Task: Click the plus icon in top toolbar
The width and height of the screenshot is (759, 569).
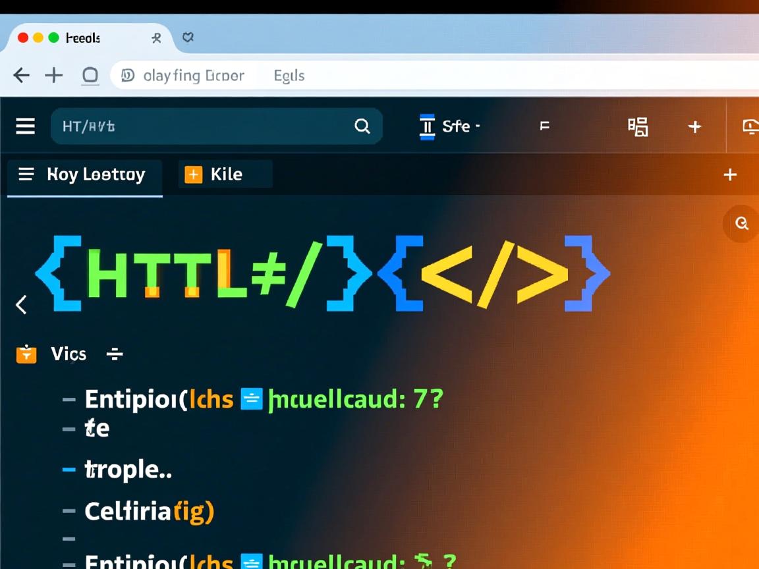Action: (694, 126)
